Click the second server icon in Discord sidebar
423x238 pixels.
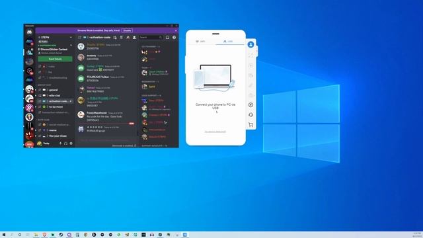pos(29,52)
